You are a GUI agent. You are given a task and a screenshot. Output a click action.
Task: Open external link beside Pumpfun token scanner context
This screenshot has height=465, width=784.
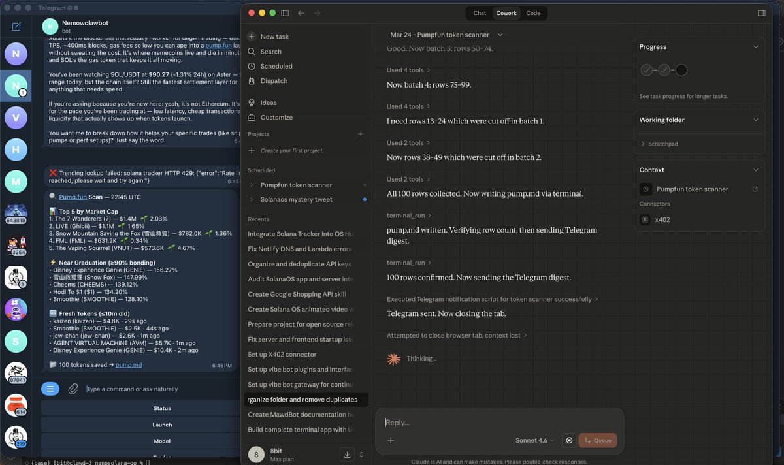[755, 189]
